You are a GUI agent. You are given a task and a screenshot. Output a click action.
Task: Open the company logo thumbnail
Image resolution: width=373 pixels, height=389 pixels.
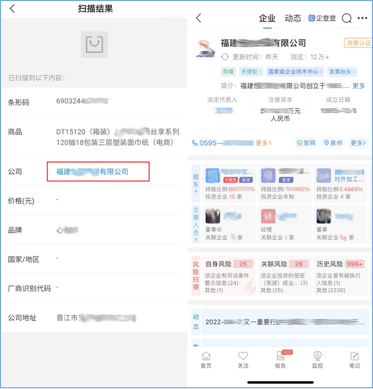pyautogui.click(x=205, y=49)
